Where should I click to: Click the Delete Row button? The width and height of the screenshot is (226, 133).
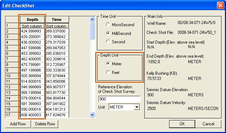coord(45,124)
